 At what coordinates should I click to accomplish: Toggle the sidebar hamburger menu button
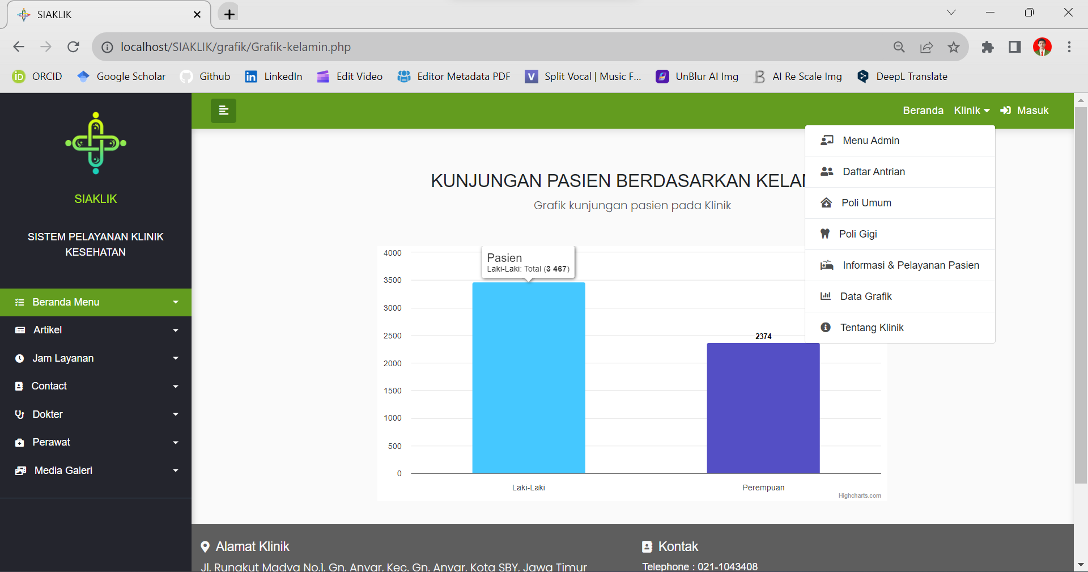coord(223,111)
